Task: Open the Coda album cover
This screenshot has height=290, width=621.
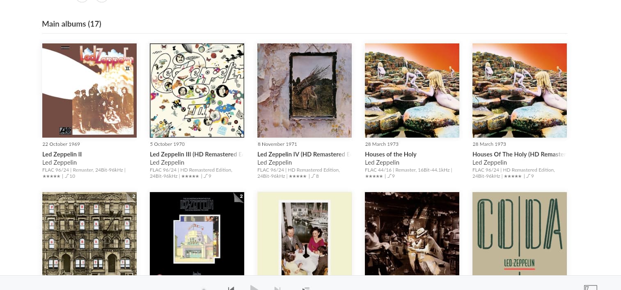Action: (x=520, y=233)
